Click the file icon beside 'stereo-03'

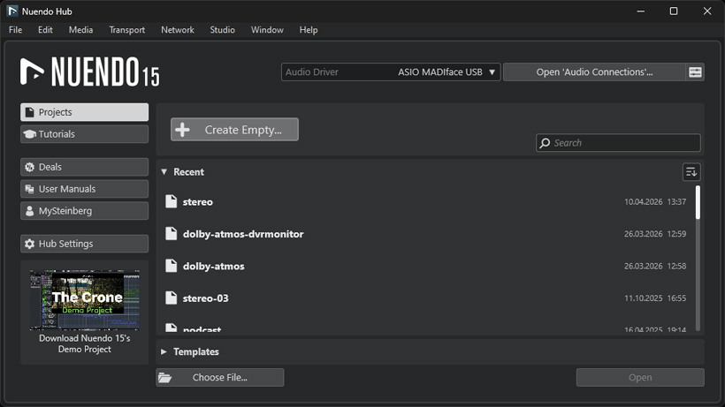tap(171, 298)
